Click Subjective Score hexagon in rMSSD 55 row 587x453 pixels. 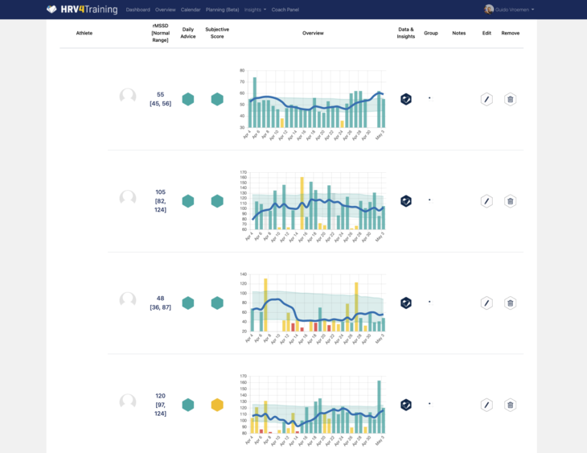217,99
